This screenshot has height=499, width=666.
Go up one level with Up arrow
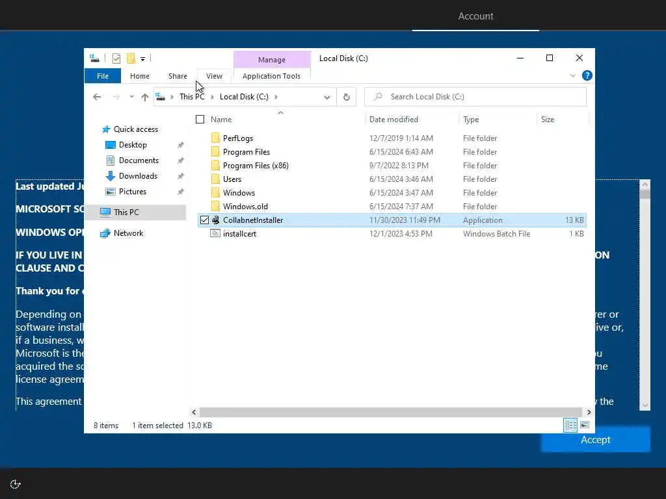pos(145,97)
